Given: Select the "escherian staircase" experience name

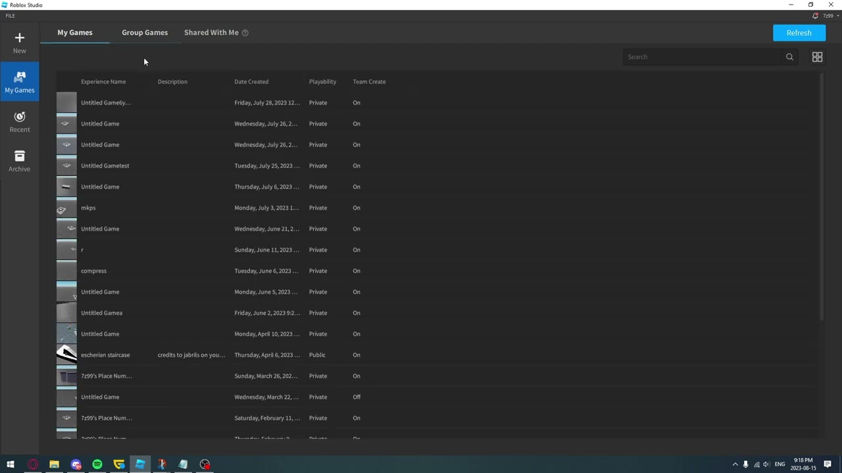Looking at the screenshot, I should (105, 355).
